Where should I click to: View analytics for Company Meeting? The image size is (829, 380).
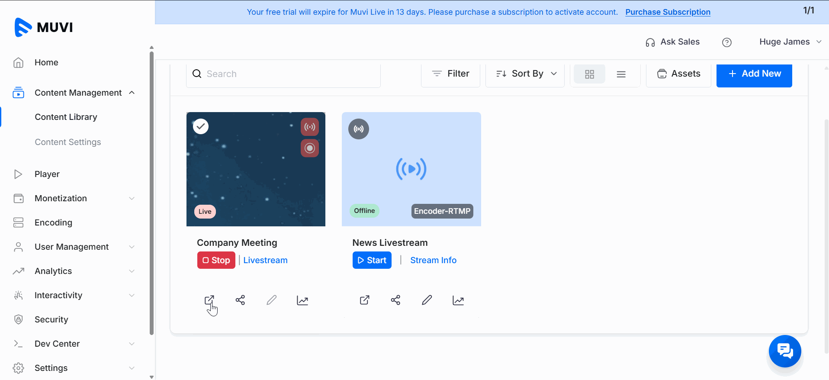pyautogui.click(x=302, y=300)
